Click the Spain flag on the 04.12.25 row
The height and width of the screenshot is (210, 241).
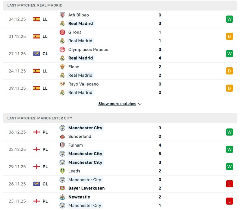36,19
